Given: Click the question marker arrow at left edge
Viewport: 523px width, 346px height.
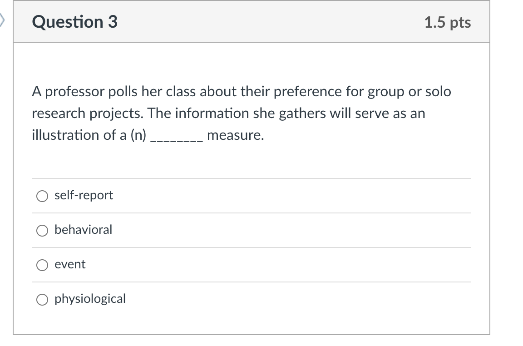Looking at the screenshot, I should (x=2, y=20).
